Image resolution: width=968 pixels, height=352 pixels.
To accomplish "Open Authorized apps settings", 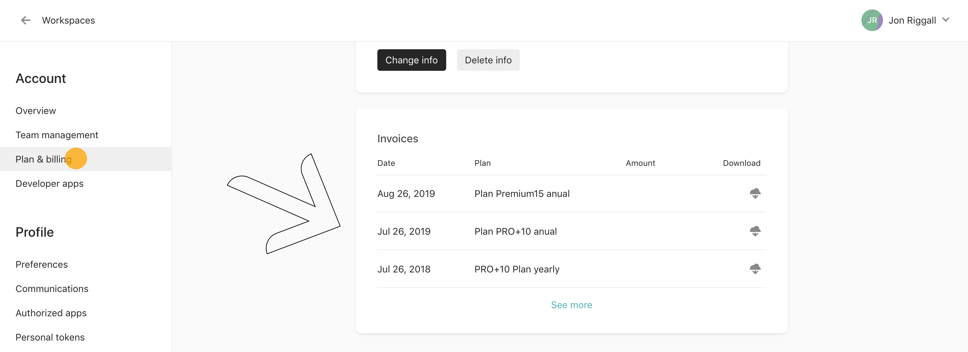I will click(51, 313).
